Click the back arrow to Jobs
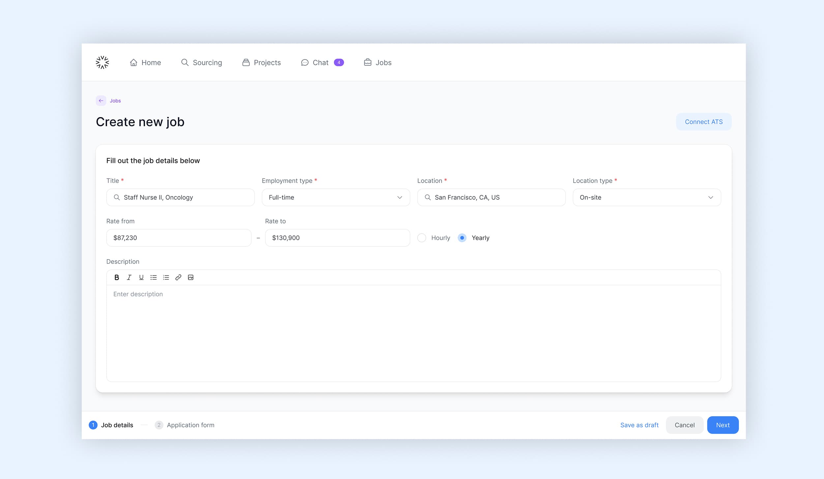Screen dimensions: 824x479 (x=101, y=101)
